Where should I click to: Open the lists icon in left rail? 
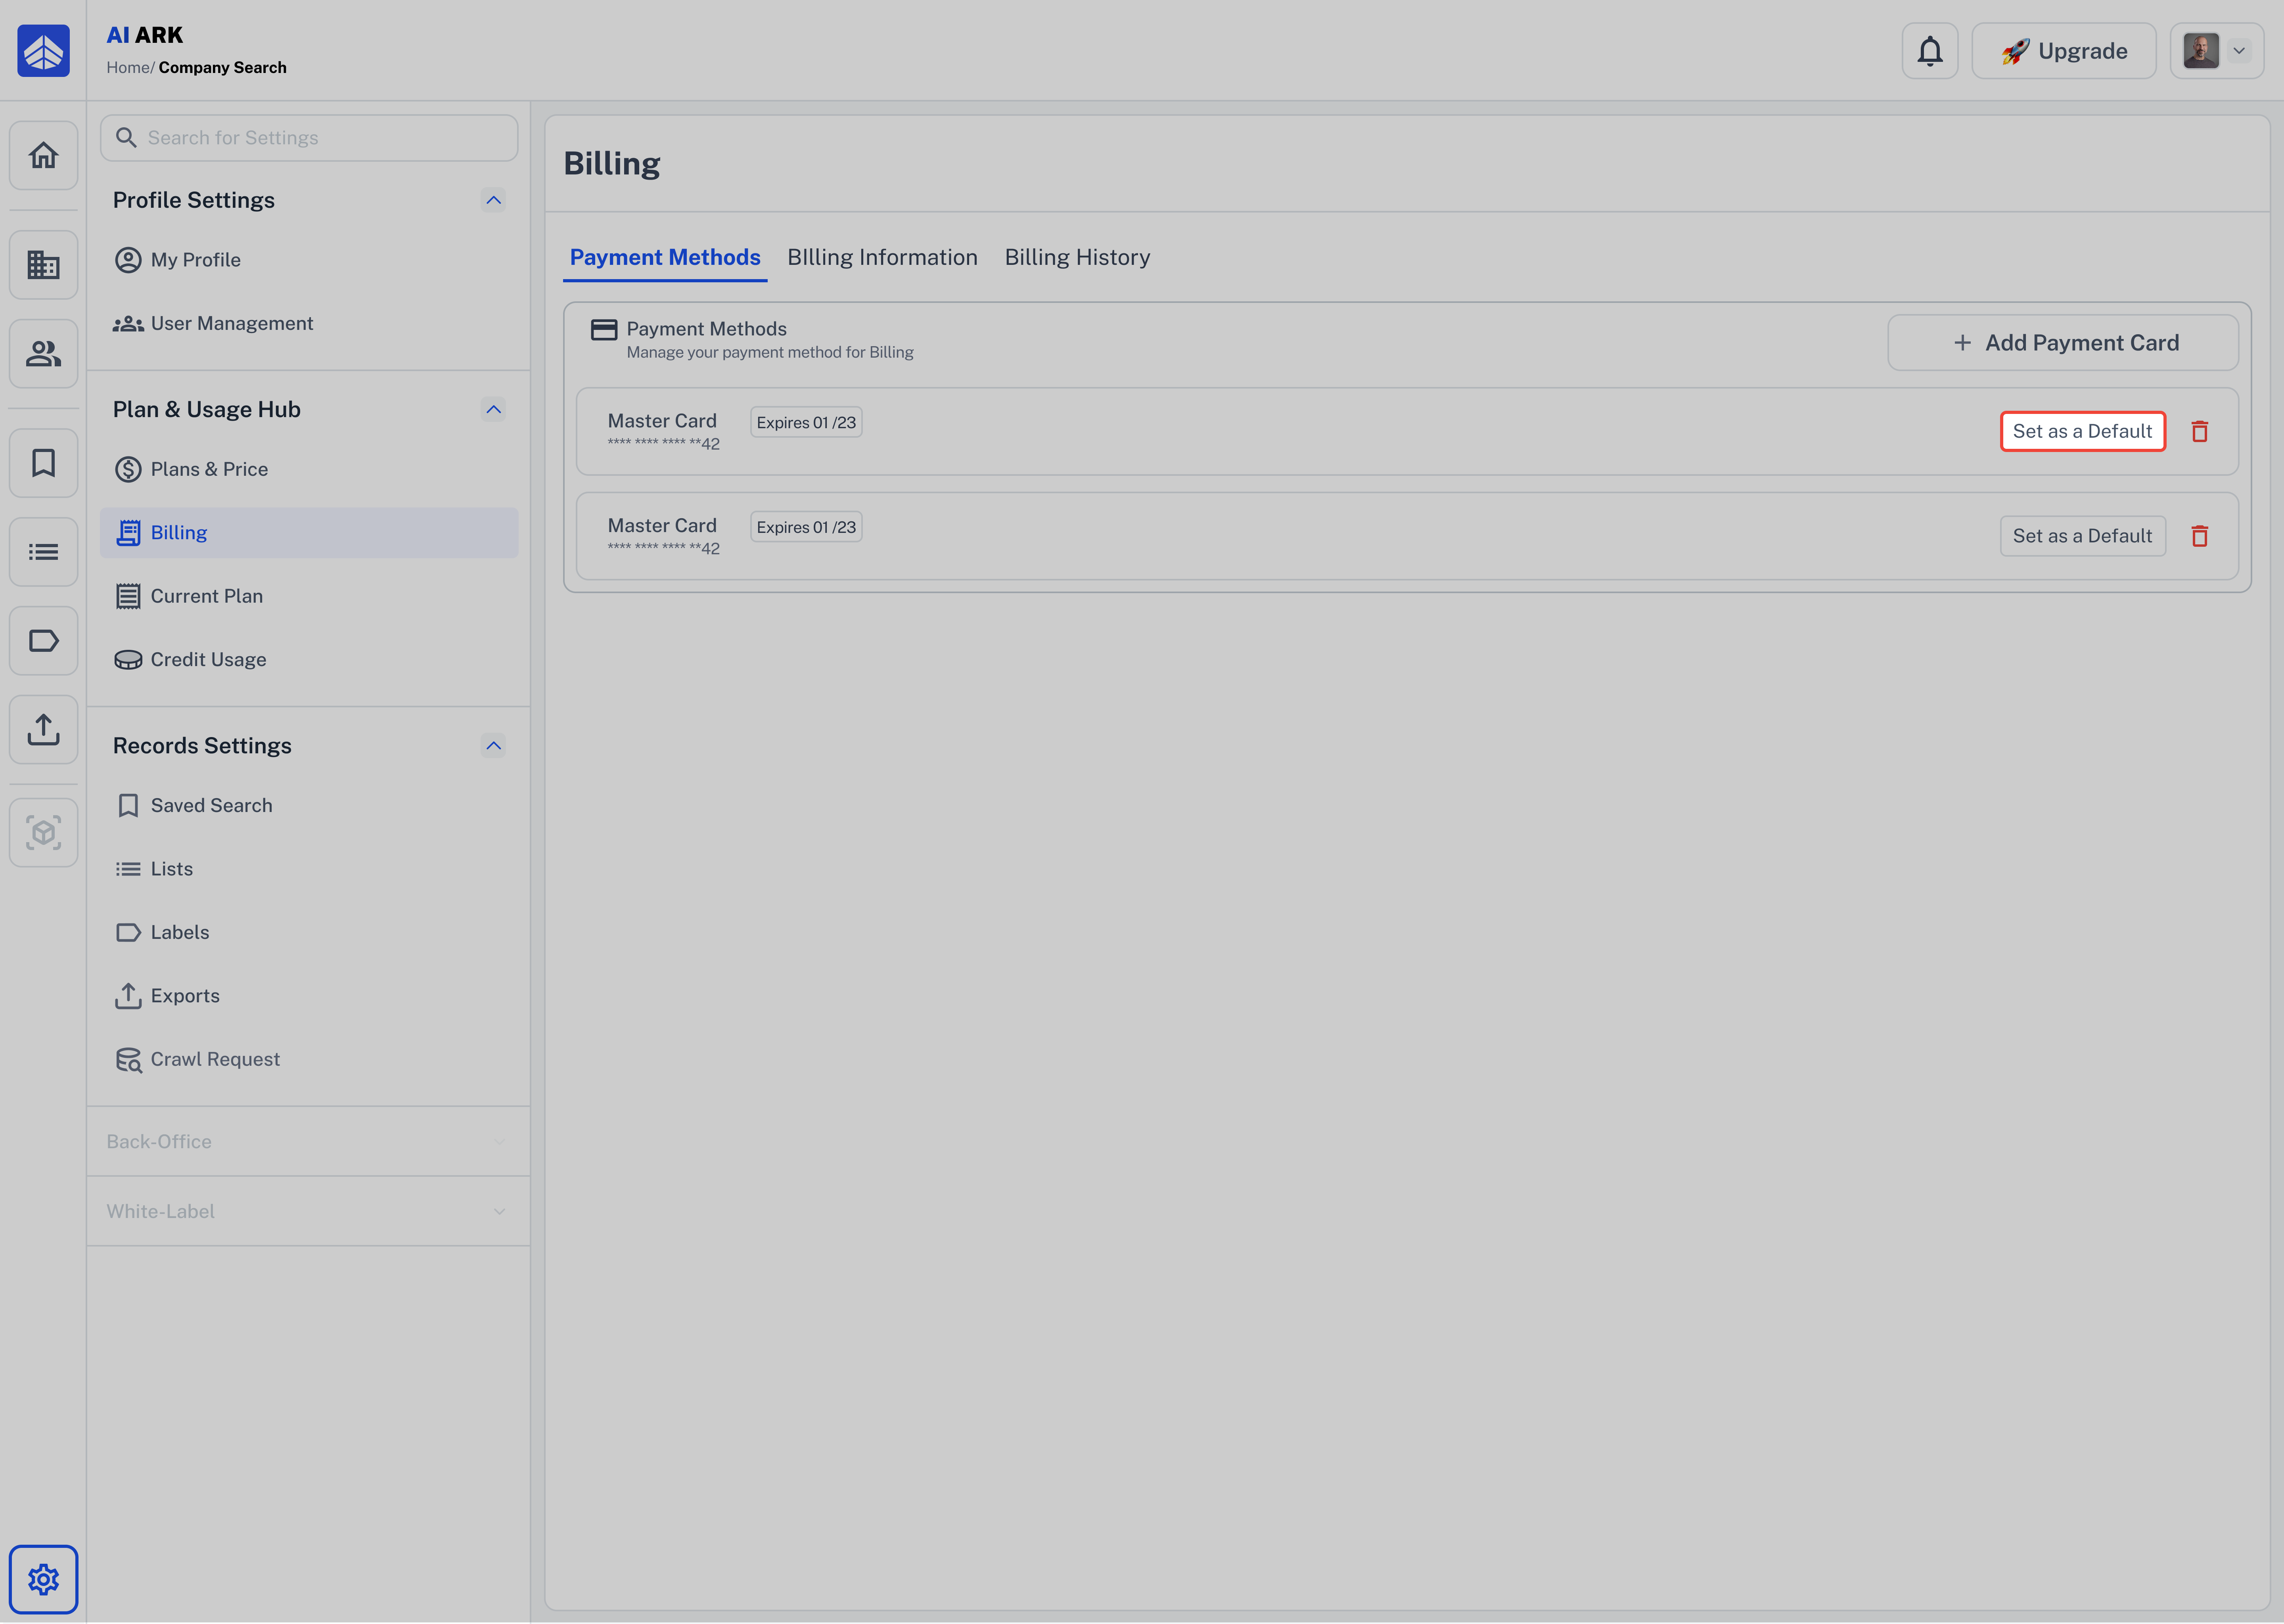pos(43,551)
